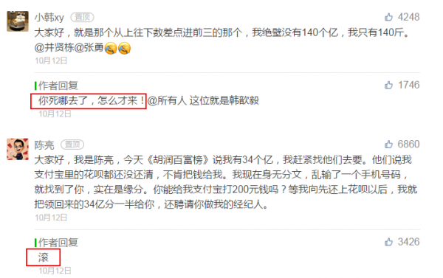Click the 置顶 badge next to 小韩xy
This screenshot has height=278, width=443.
coord(82,17)
